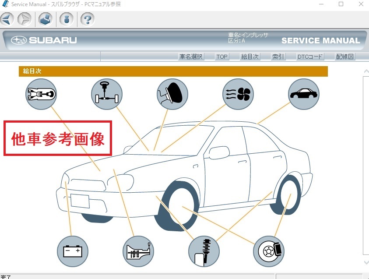Click the 区分:A label
This screenshot has width=369, height=279.
[236, 41]
